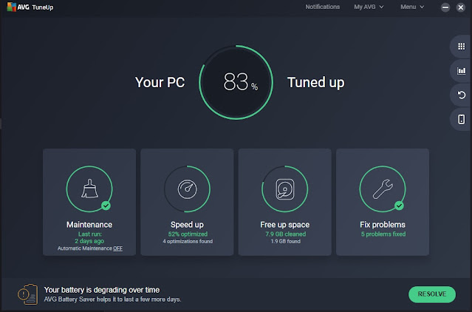Close the AVG TuneUp window
The image size is (472, 312).
tap(461, 7)
